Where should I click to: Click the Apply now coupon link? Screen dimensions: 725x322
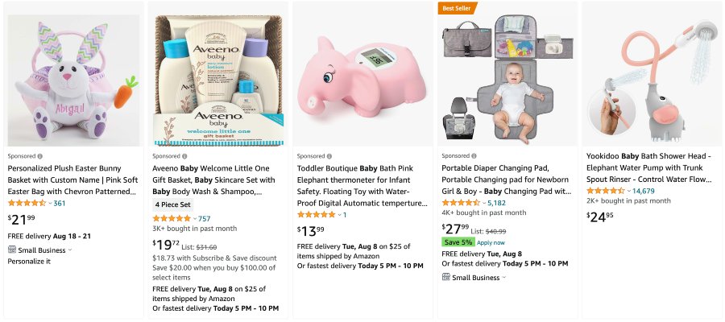click(x=492, y=242)
